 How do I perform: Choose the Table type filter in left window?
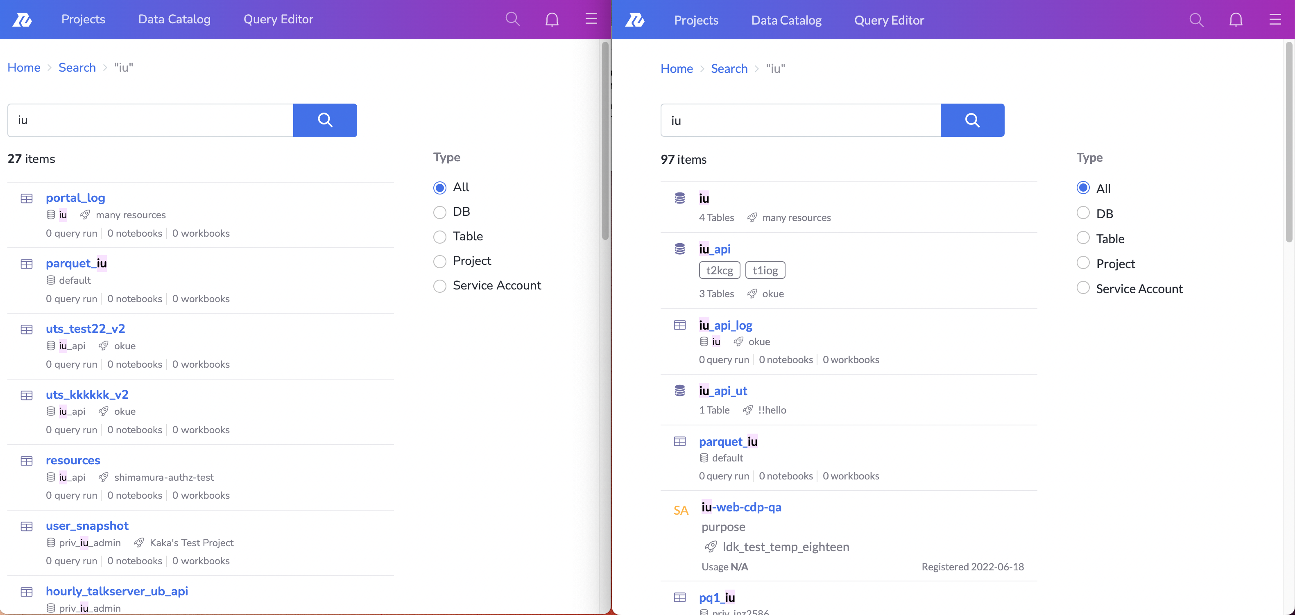[x=440, y=237]
